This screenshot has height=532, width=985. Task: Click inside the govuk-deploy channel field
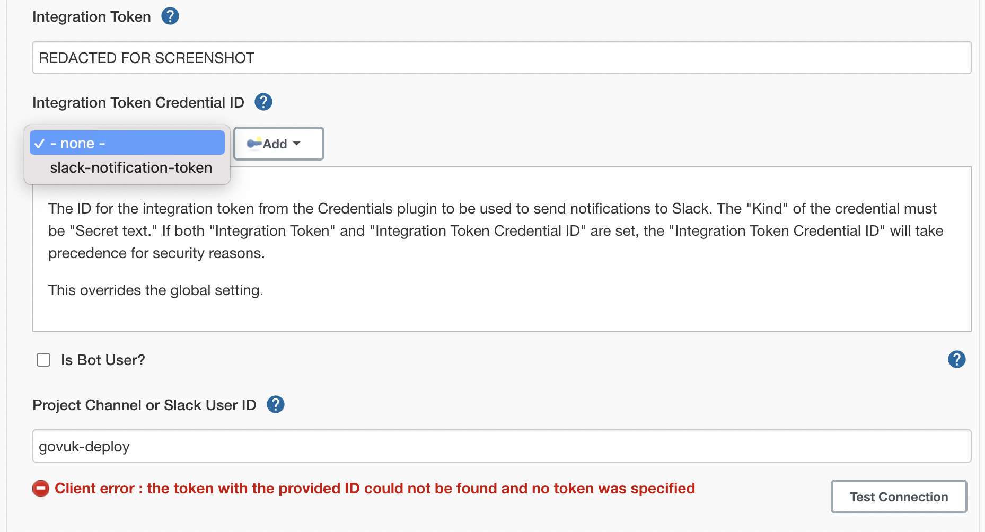pyautogui.click(x=502, y=446)
